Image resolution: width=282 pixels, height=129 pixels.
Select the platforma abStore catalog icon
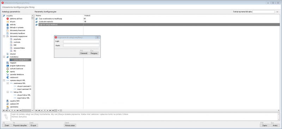point(7,19)
